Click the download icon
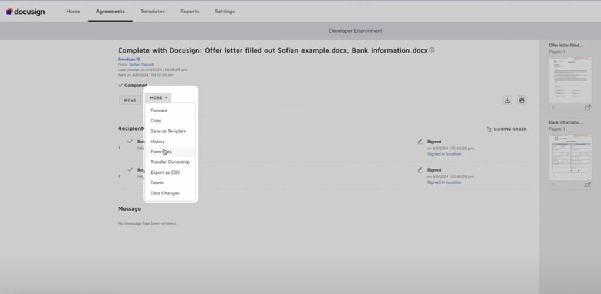The height and width of the screenshot is (294, 601). 508,100
